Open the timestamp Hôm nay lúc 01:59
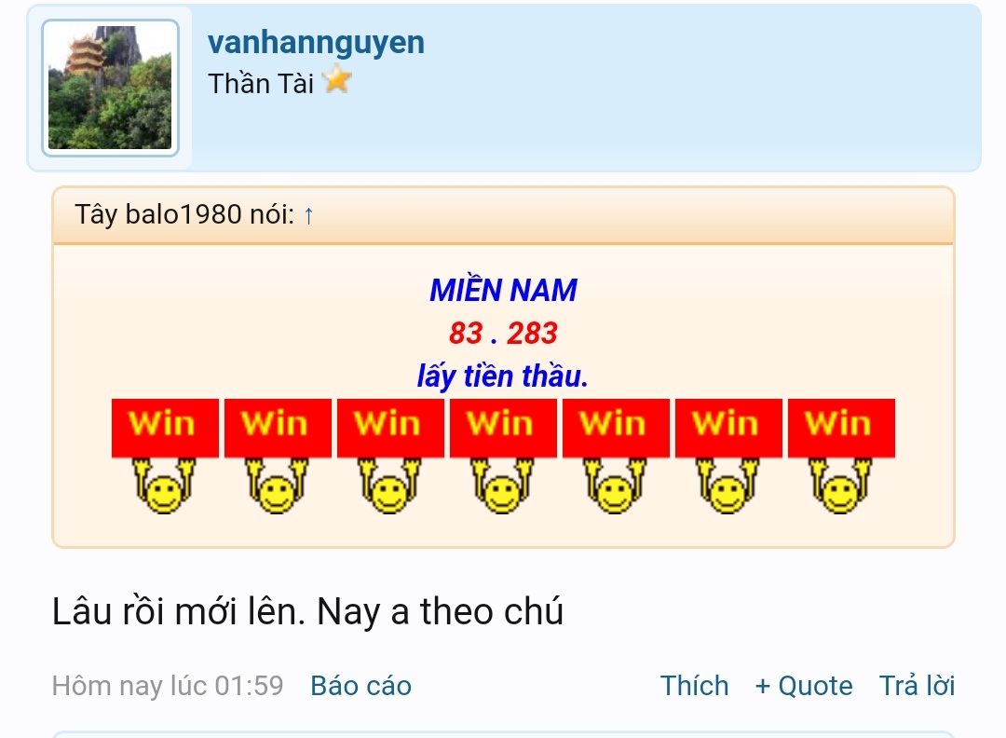 [x=168, y=686]
